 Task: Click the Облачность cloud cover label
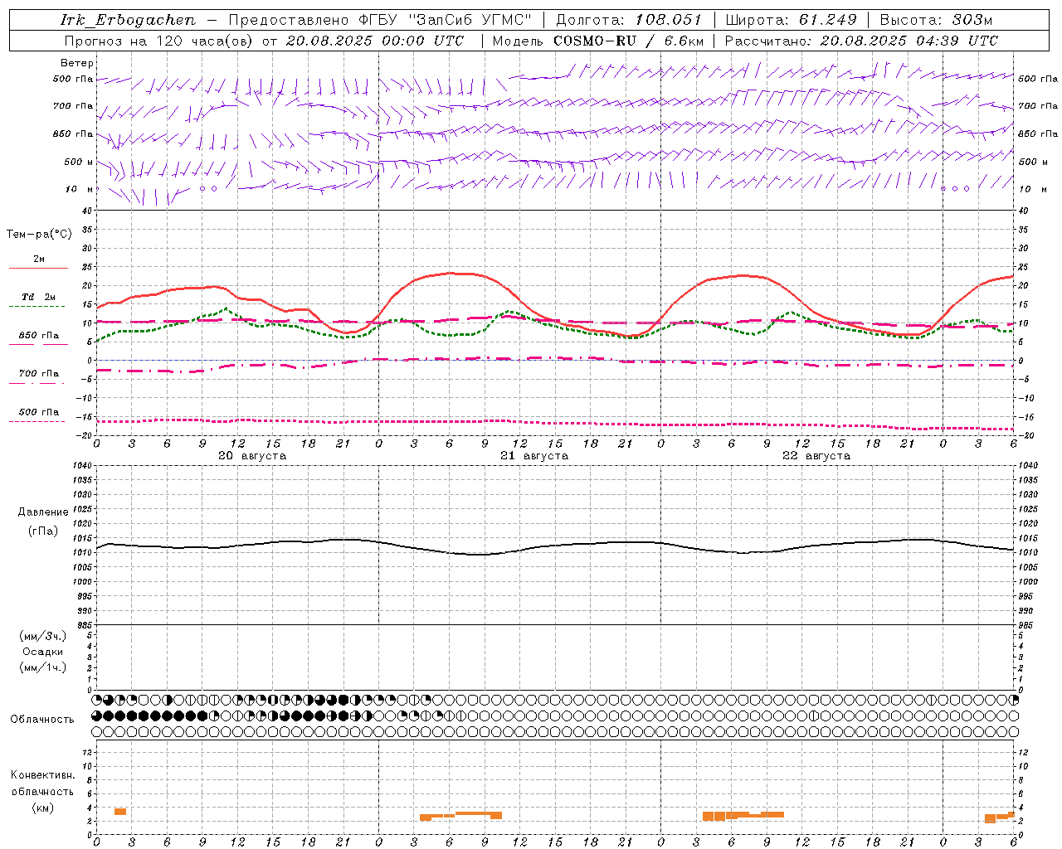(x=42, y=720)
